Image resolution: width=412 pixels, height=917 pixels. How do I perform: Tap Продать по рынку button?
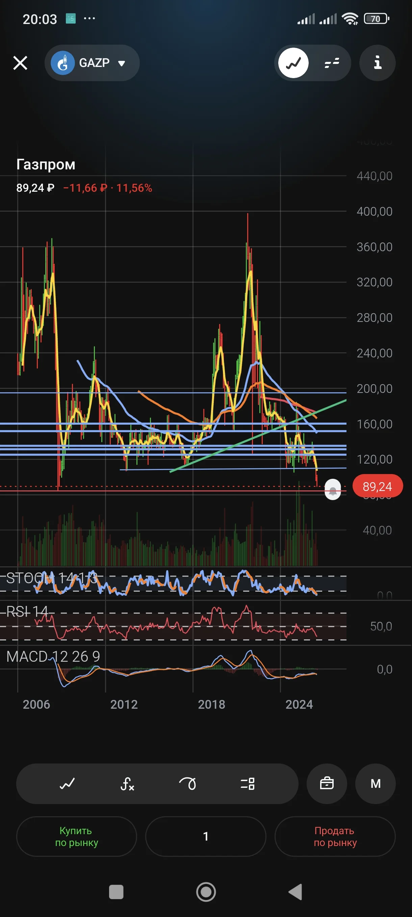pyautogui.click(x=335, y=836)
